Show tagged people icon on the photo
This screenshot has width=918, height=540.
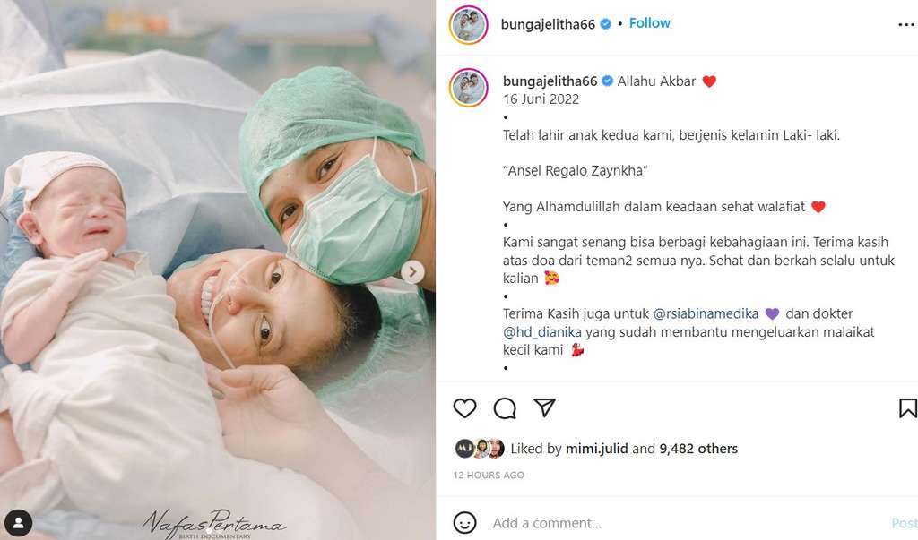[19, 522]
